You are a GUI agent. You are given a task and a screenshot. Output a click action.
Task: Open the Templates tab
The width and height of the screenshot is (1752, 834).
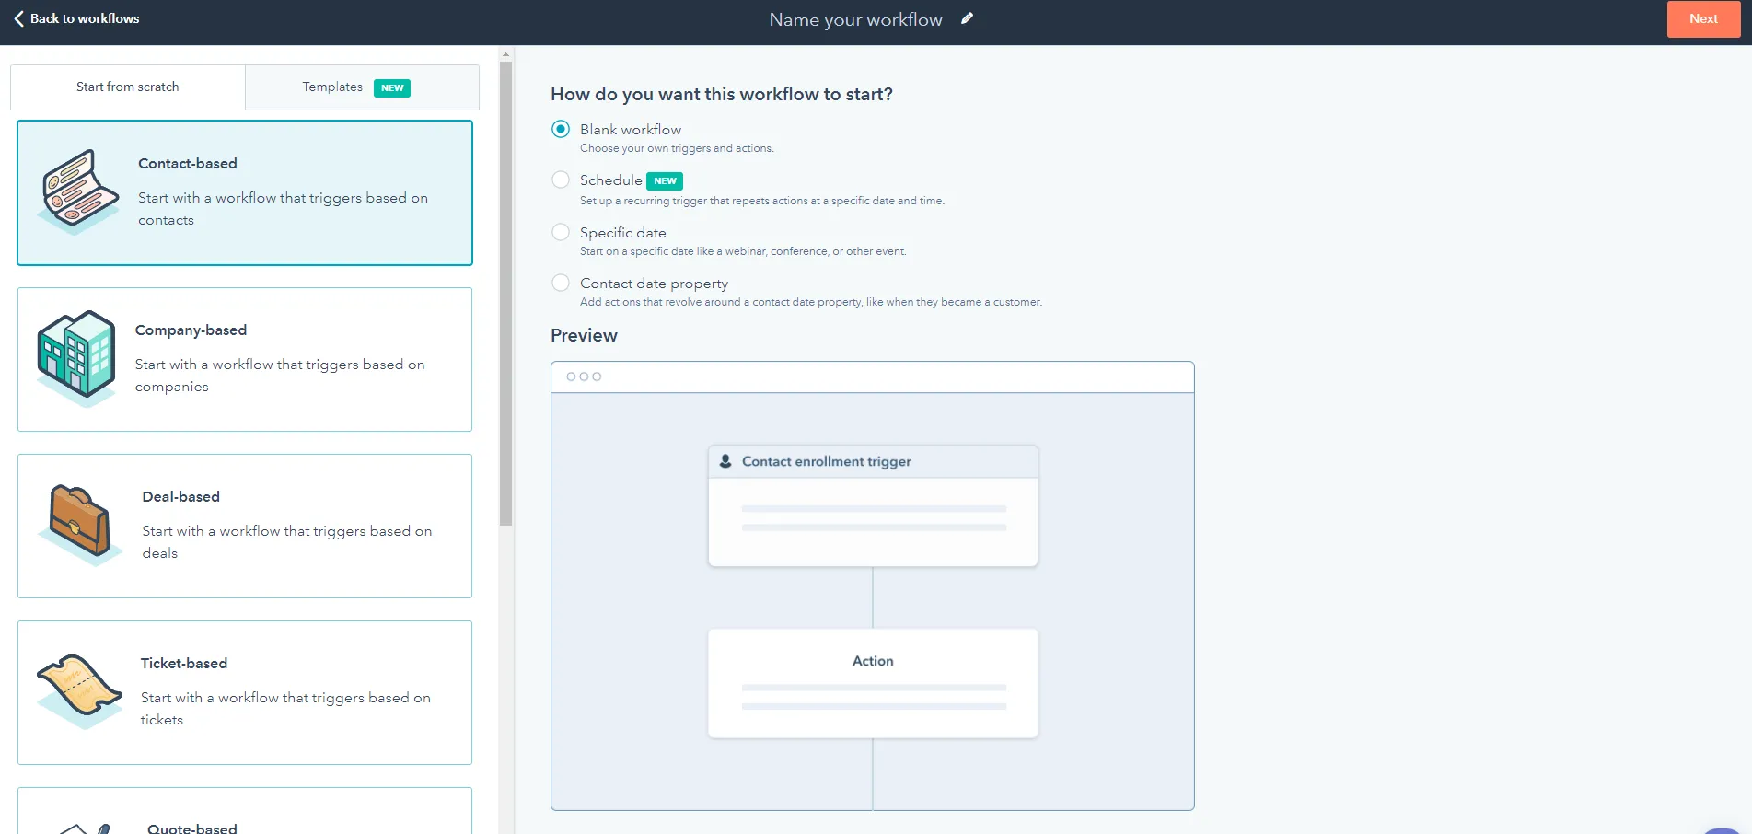pos(362,87)
